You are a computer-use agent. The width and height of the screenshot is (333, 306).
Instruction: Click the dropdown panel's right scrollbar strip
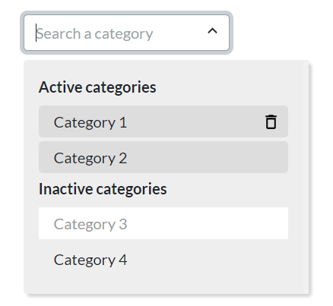point(306,177)
